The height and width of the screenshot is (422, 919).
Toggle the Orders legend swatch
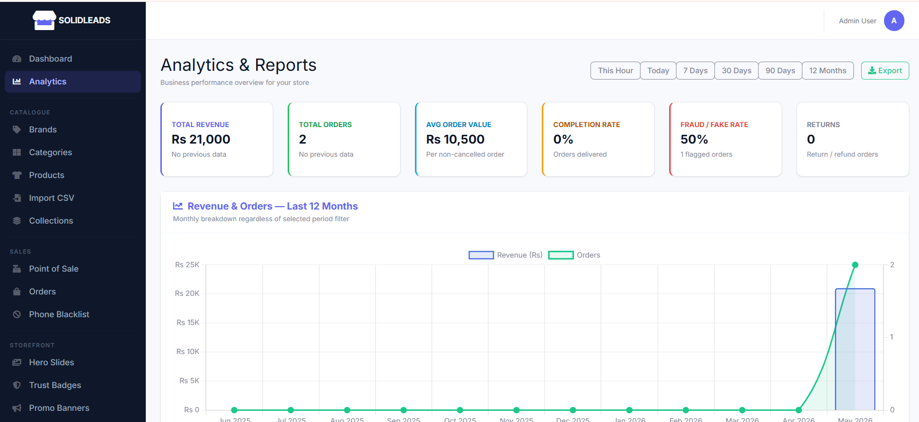point(561,255)
